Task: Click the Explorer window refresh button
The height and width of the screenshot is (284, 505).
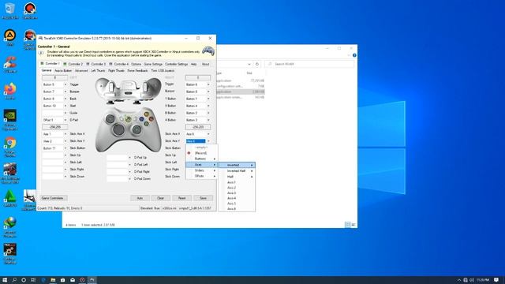Action: pyautogui.click(x=257, y=64)
